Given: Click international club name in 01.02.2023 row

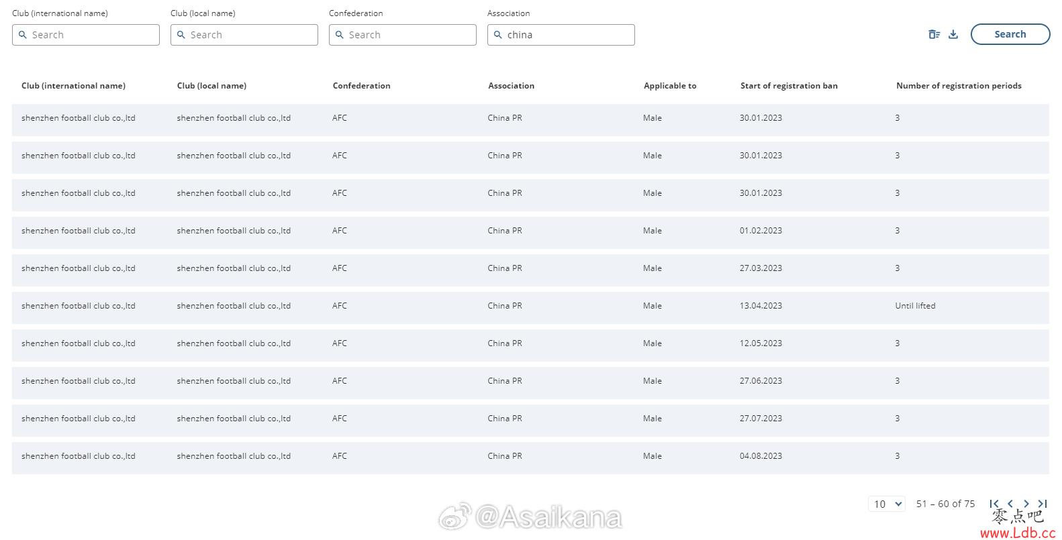Looking at the screenshot, I should (78, 231).
